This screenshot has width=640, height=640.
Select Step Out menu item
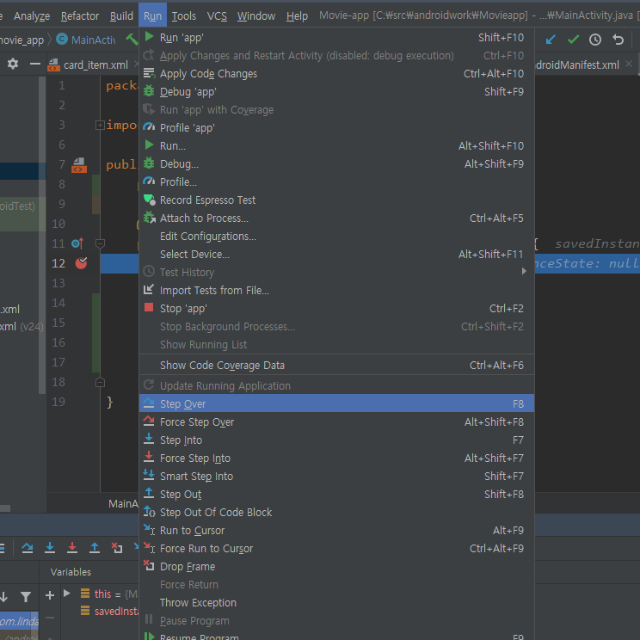click(336, 494)
